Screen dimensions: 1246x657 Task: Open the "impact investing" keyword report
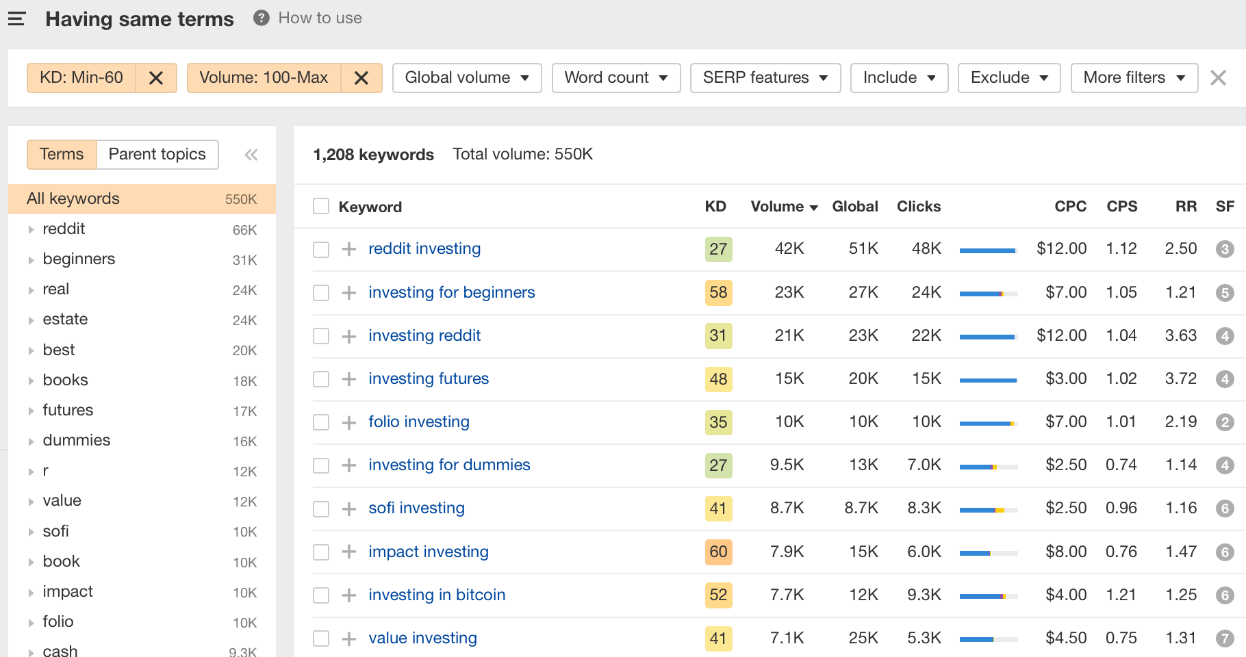pos(428,552)
